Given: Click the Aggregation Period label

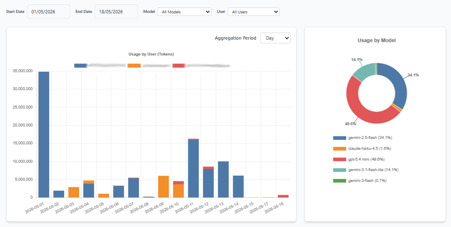Looking at the screenshot, I should click(236, 38).
